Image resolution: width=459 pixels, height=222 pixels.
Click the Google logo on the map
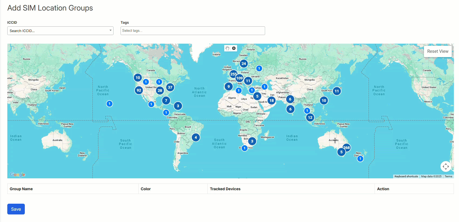pyautogui.click(x=18, y=175)
